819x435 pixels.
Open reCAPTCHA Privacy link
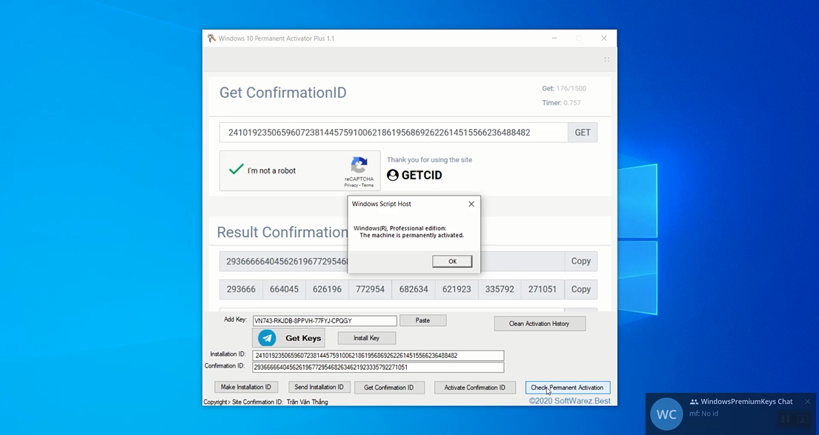coord(351,185)
